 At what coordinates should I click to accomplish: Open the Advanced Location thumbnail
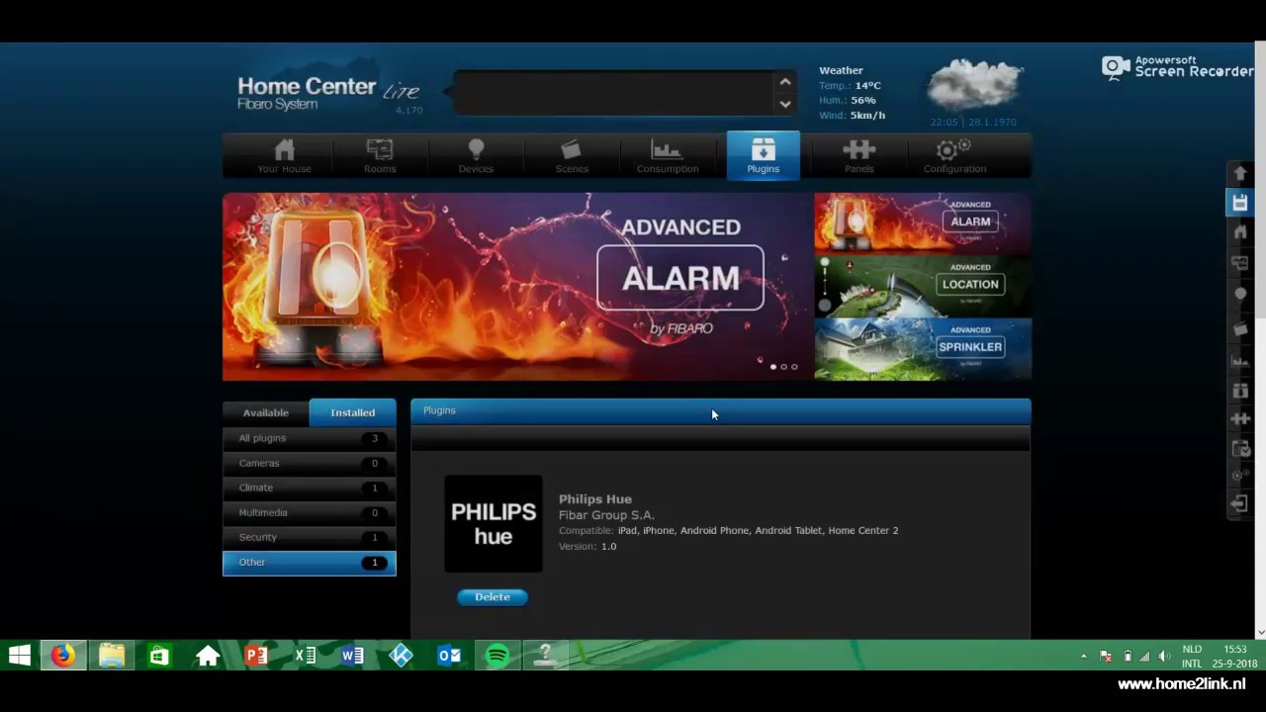[923, 286]
